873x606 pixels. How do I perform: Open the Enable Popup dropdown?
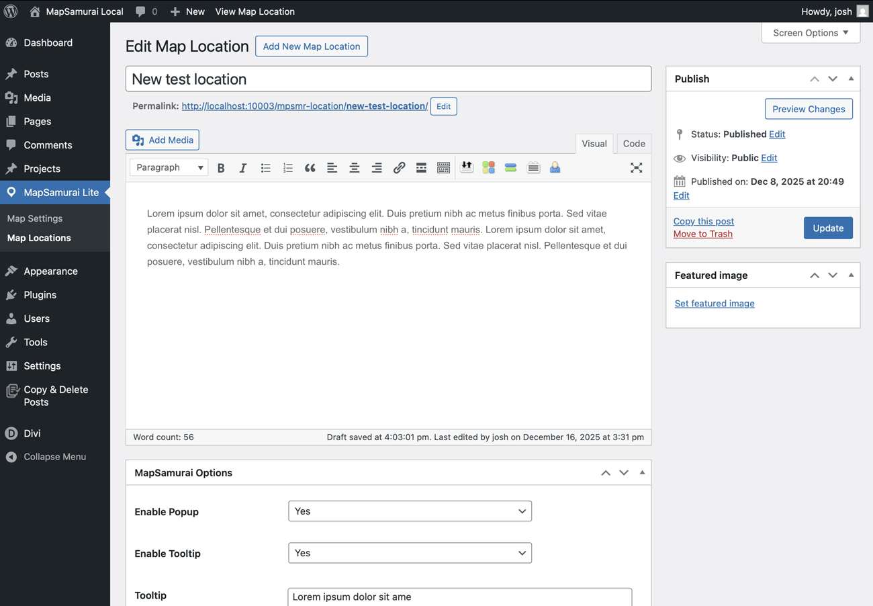click(410, 511)
